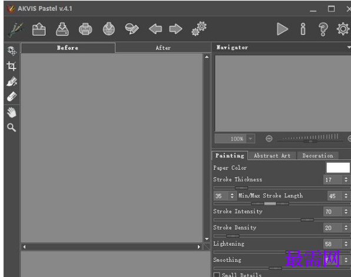Click the Stroke Thickness slider

coord(282,187)
